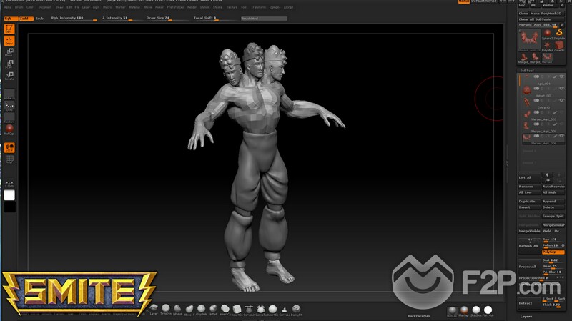This screenshot has width=572, height=321.
Task: Toggle the PolyGrp option in Remesh
Action: pyautogui.click(x=553, y=252)
